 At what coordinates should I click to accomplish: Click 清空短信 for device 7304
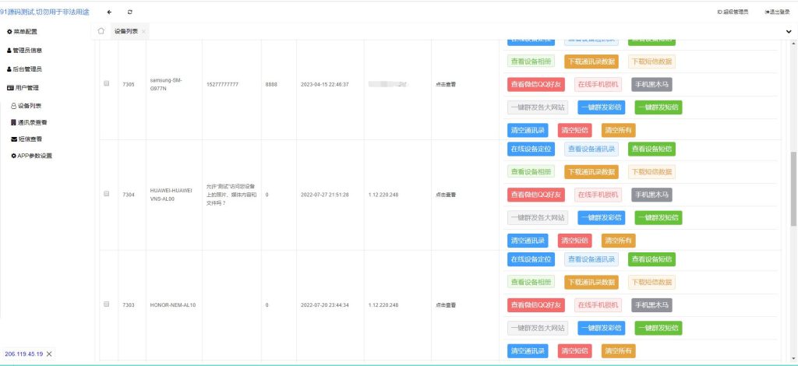coord(574,241)
